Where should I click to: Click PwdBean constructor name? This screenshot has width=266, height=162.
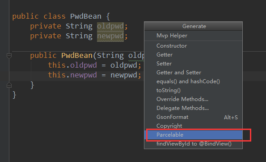77,56
